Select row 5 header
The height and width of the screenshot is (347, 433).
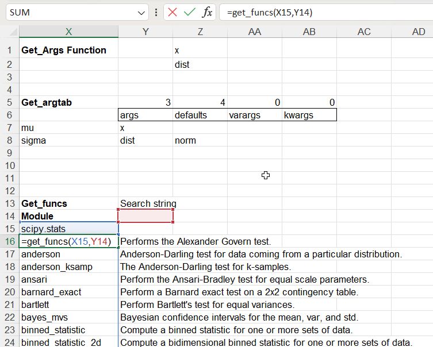(9, 103)
